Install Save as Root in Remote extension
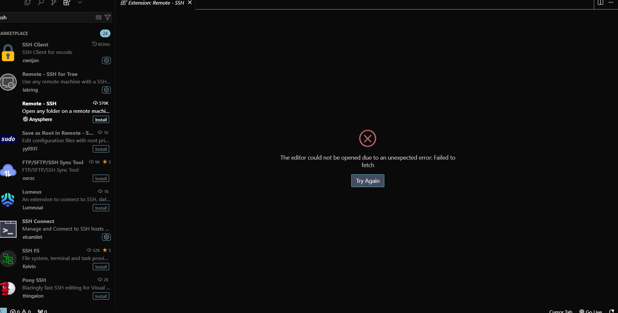Image resolution: width=618 pixels, height=313 pixels. (x=101, y=149)
